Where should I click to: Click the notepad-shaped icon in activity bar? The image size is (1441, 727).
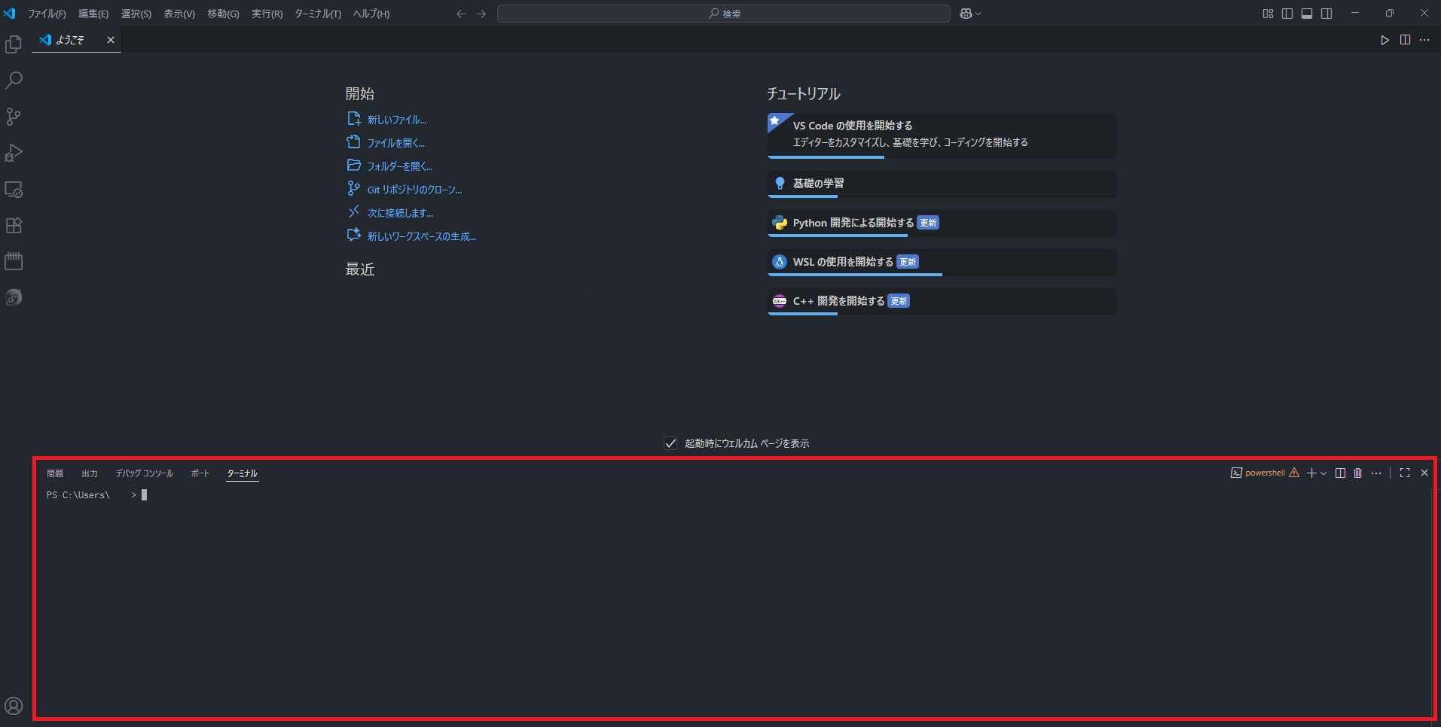pyautogui.click(x=14, y=261)
